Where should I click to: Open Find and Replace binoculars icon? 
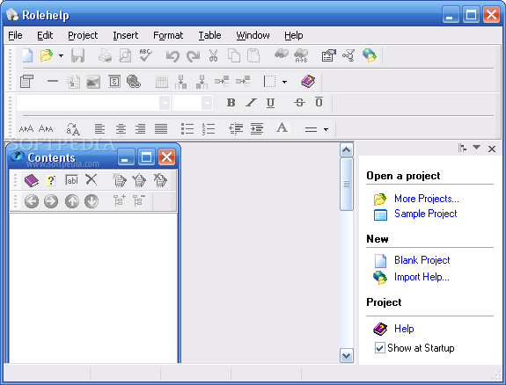pyautogui.click(x=301, y=55)
